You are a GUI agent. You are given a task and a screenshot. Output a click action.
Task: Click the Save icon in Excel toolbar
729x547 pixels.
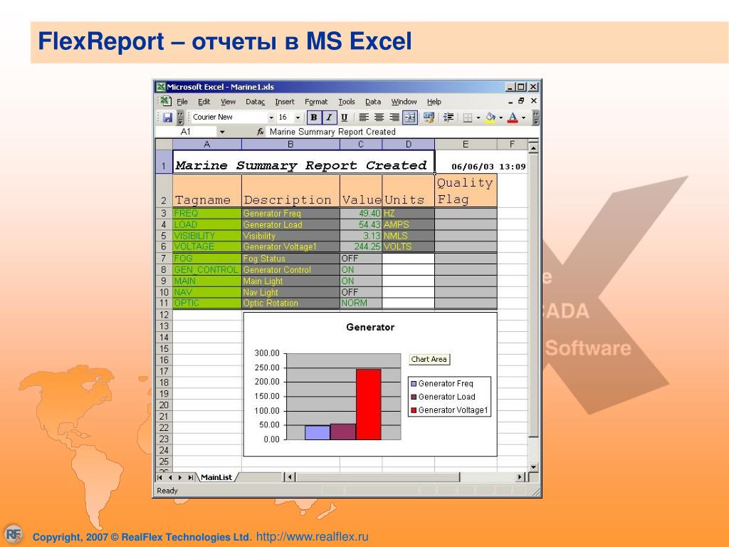pos(167,118)
